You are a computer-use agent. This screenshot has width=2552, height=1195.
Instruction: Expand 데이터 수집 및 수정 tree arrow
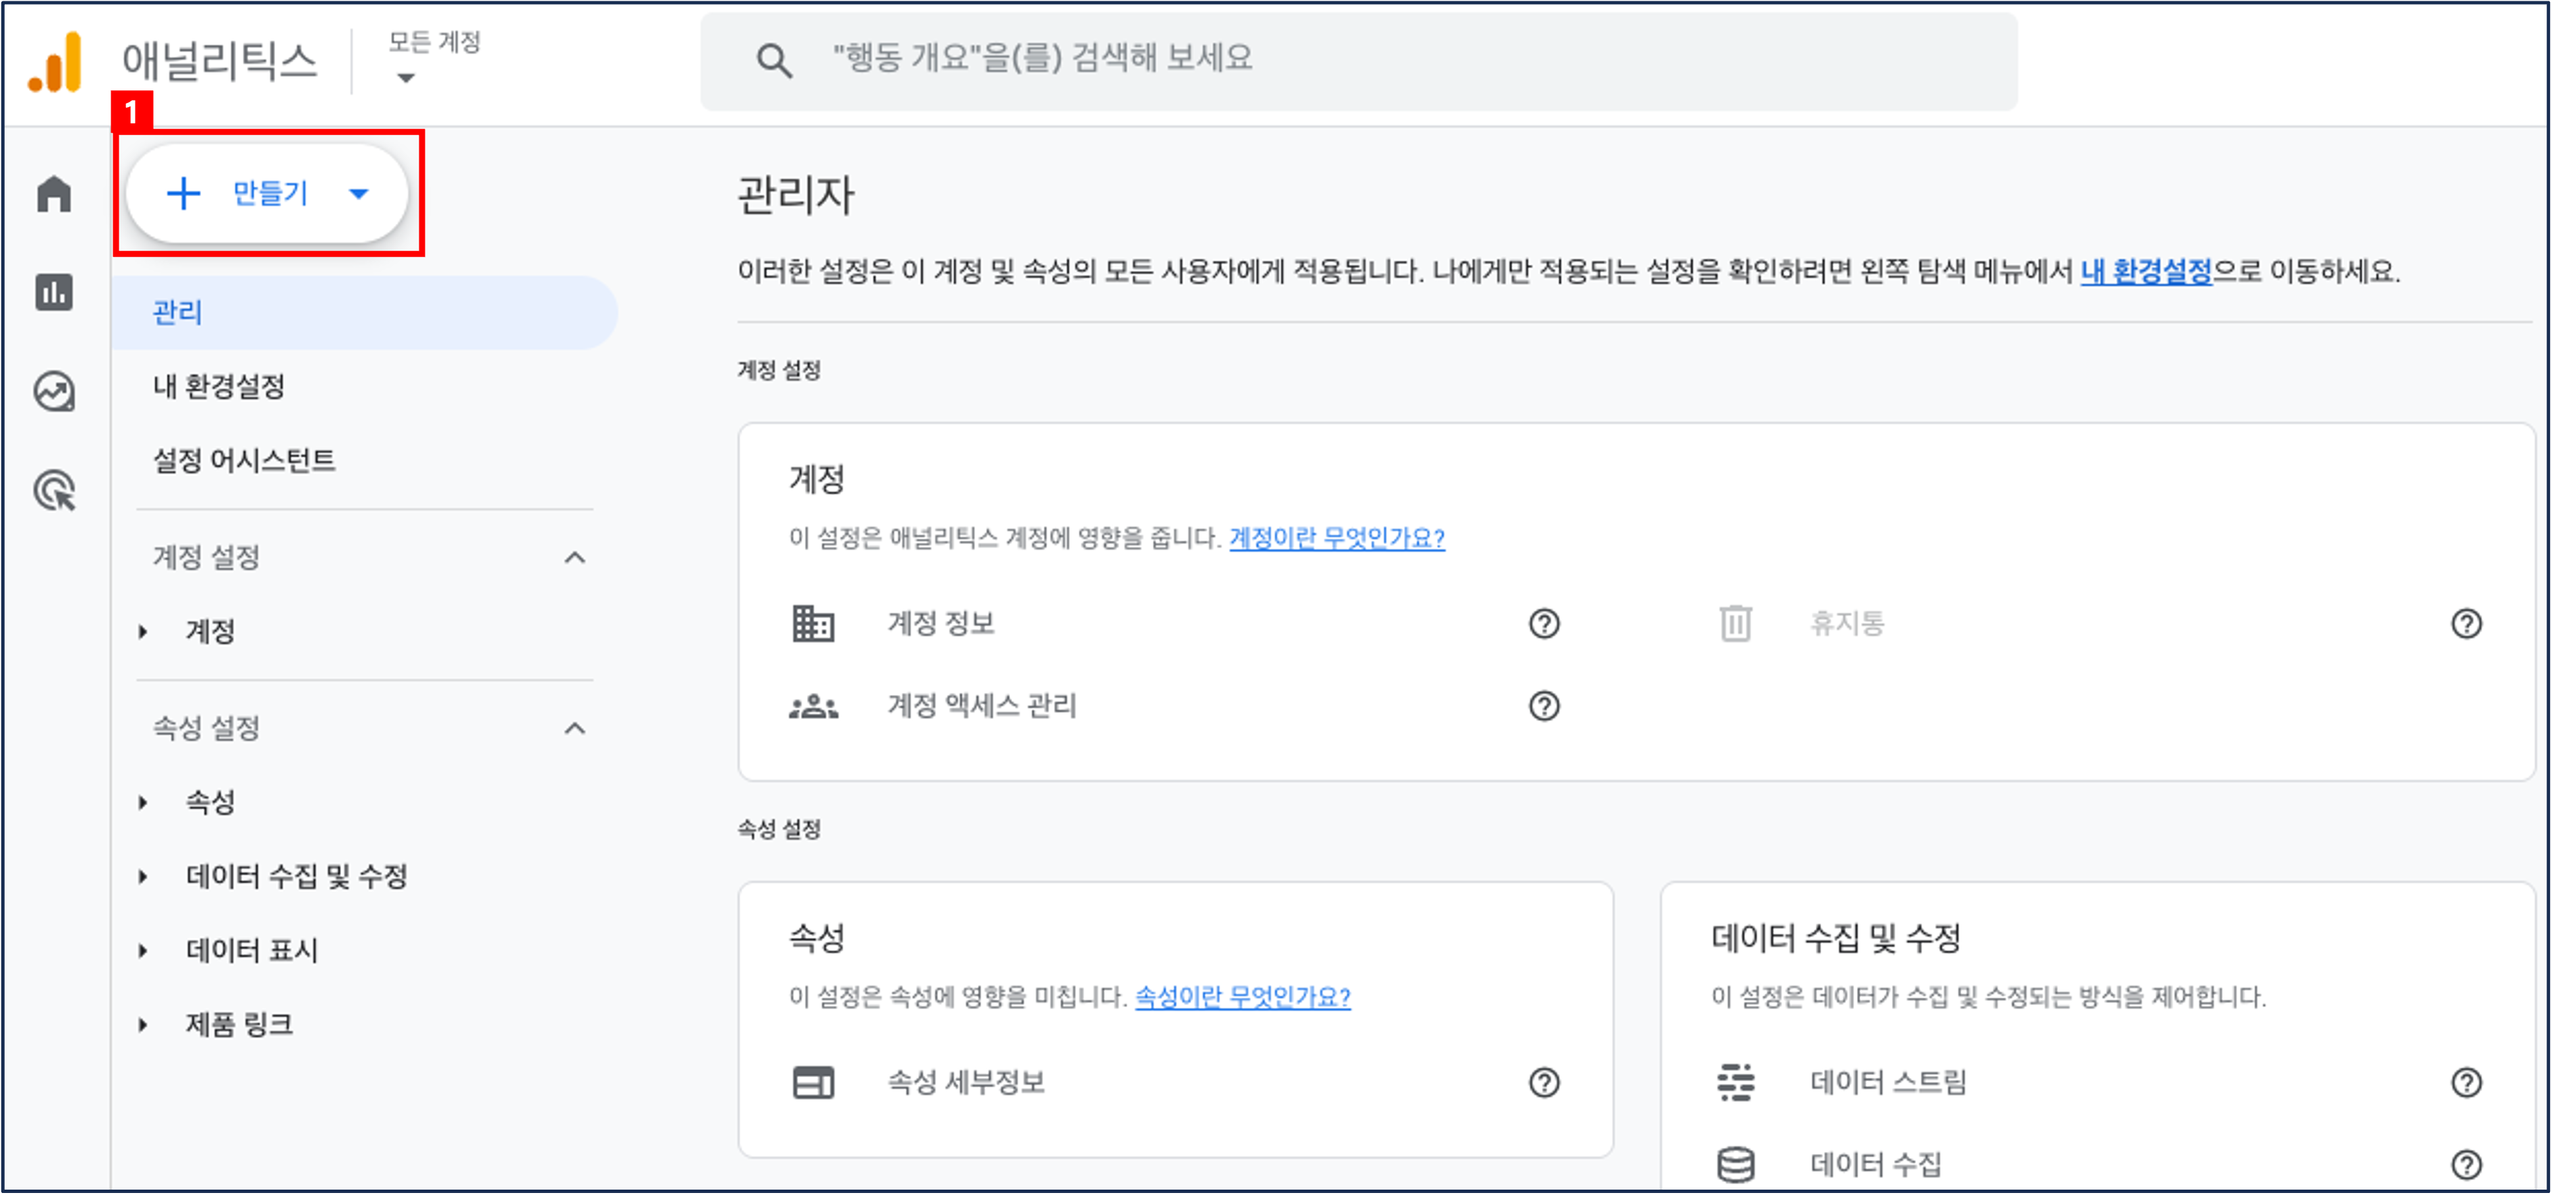pos(144,876)
